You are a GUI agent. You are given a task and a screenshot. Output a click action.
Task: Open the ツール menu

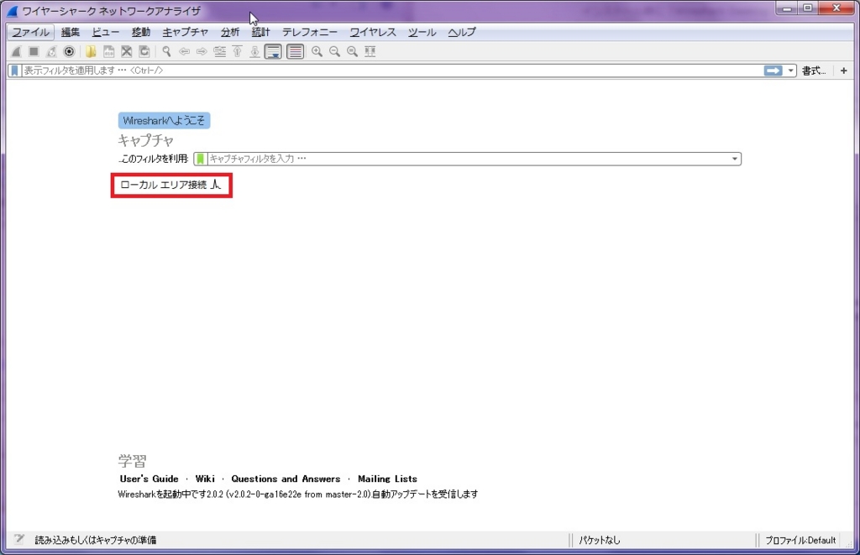point(422,32)
